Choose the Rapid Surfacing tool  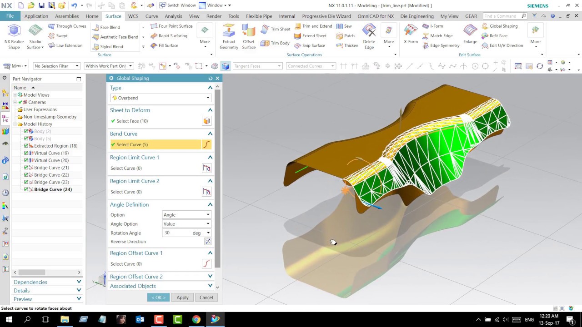[x=168, y=36]
